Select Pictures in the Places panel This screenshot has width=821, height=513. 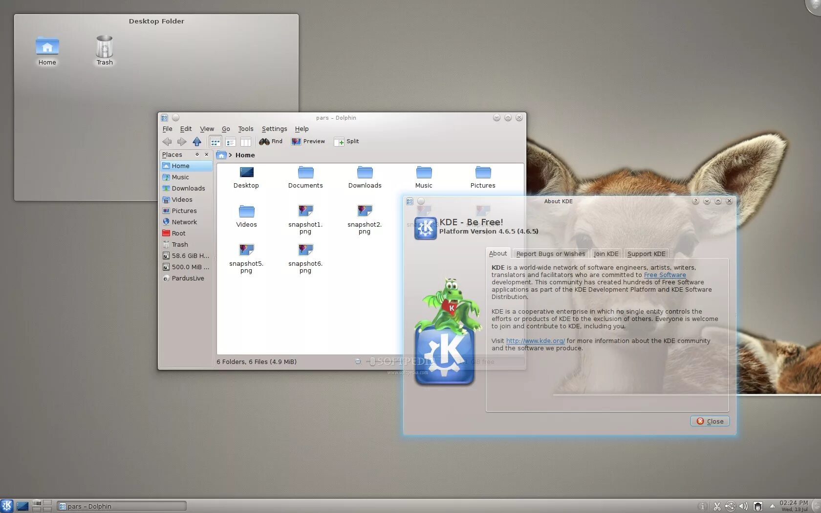click(x=186, y=211)
